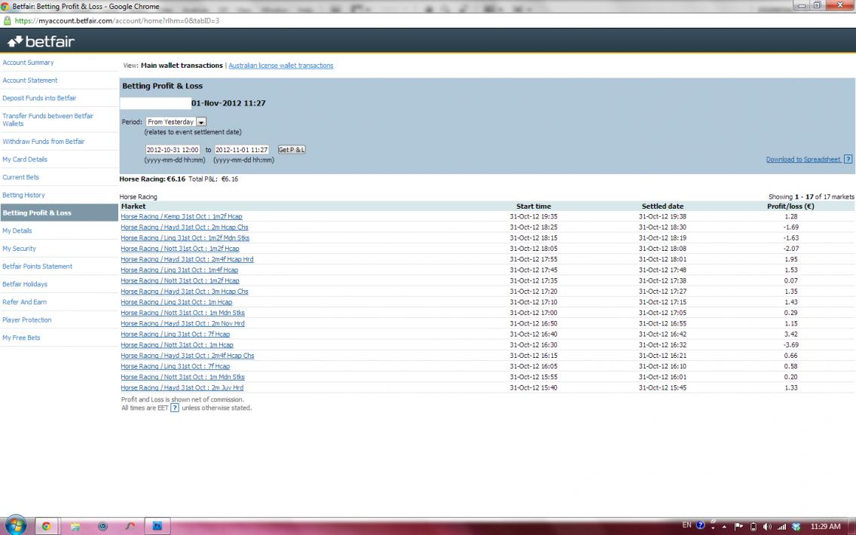The image size is (856, 535).
Task: Open the Period From Yesterday dropdown
Action: pyautogui.click(x=176, y=122)
